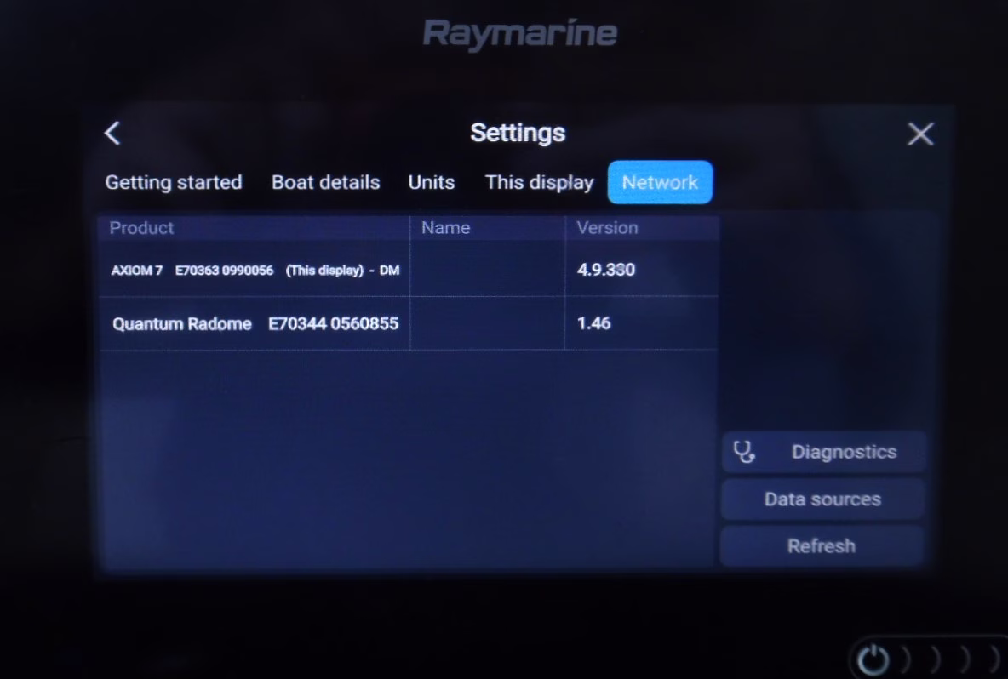Tap the power button icon
The height and width of the screenshot is (679, 1008).
point(873,659)
